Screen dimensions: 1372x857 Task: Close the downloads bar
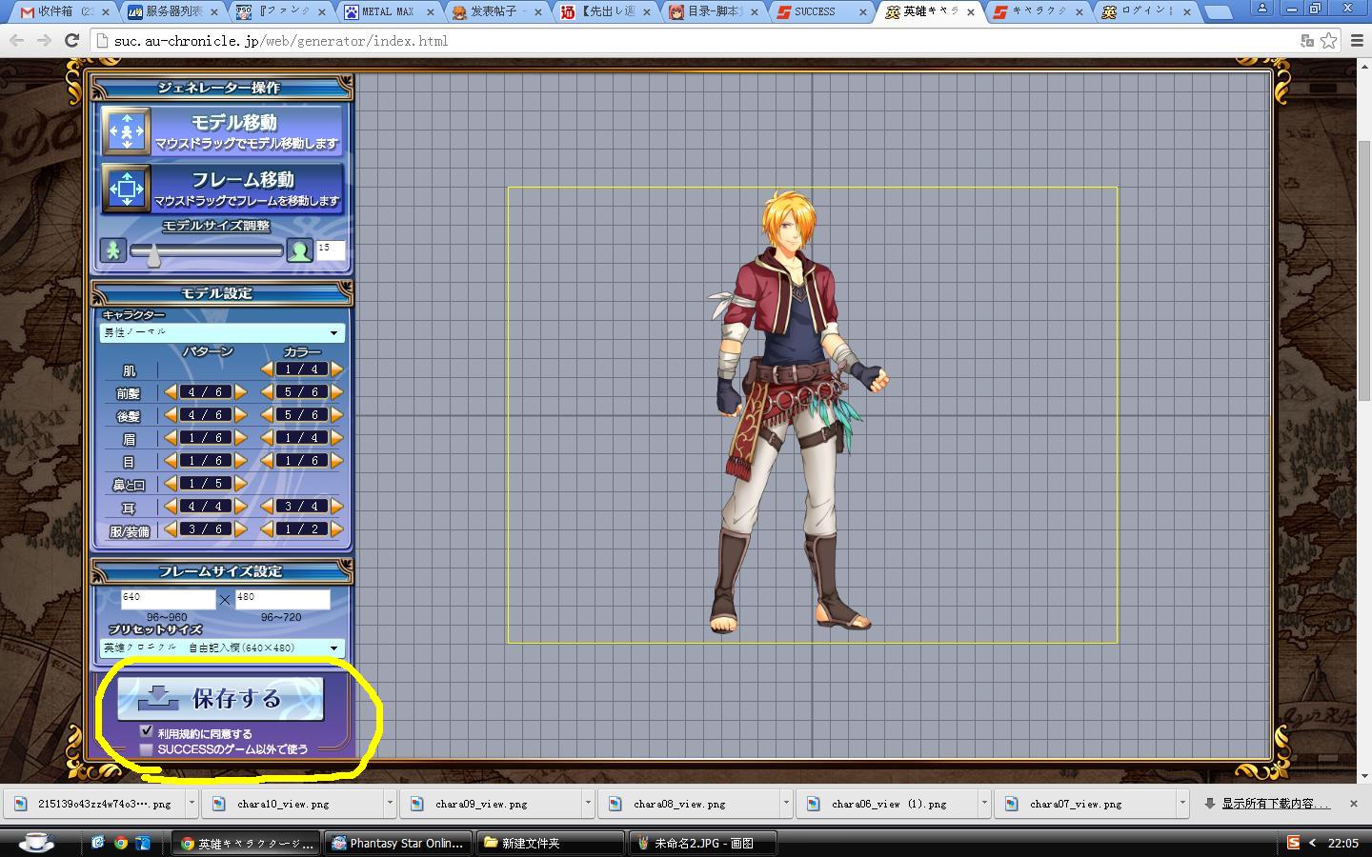[1353, 804]
